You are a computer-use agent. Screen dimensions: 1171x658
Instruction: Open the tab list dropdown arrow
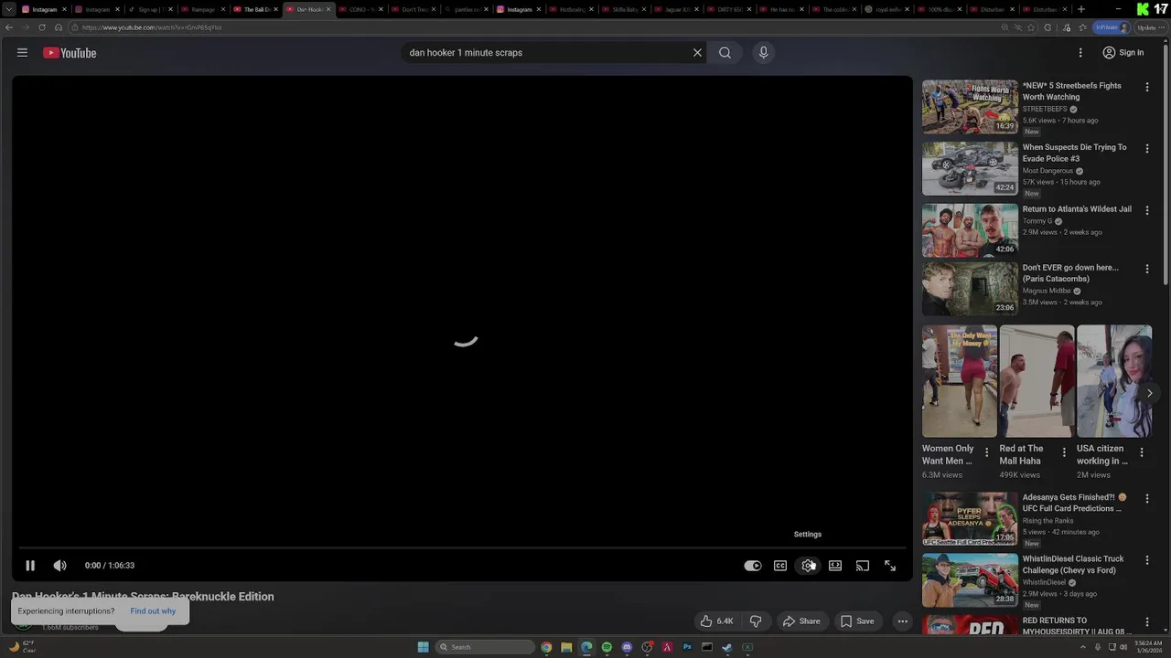point(8,9)
